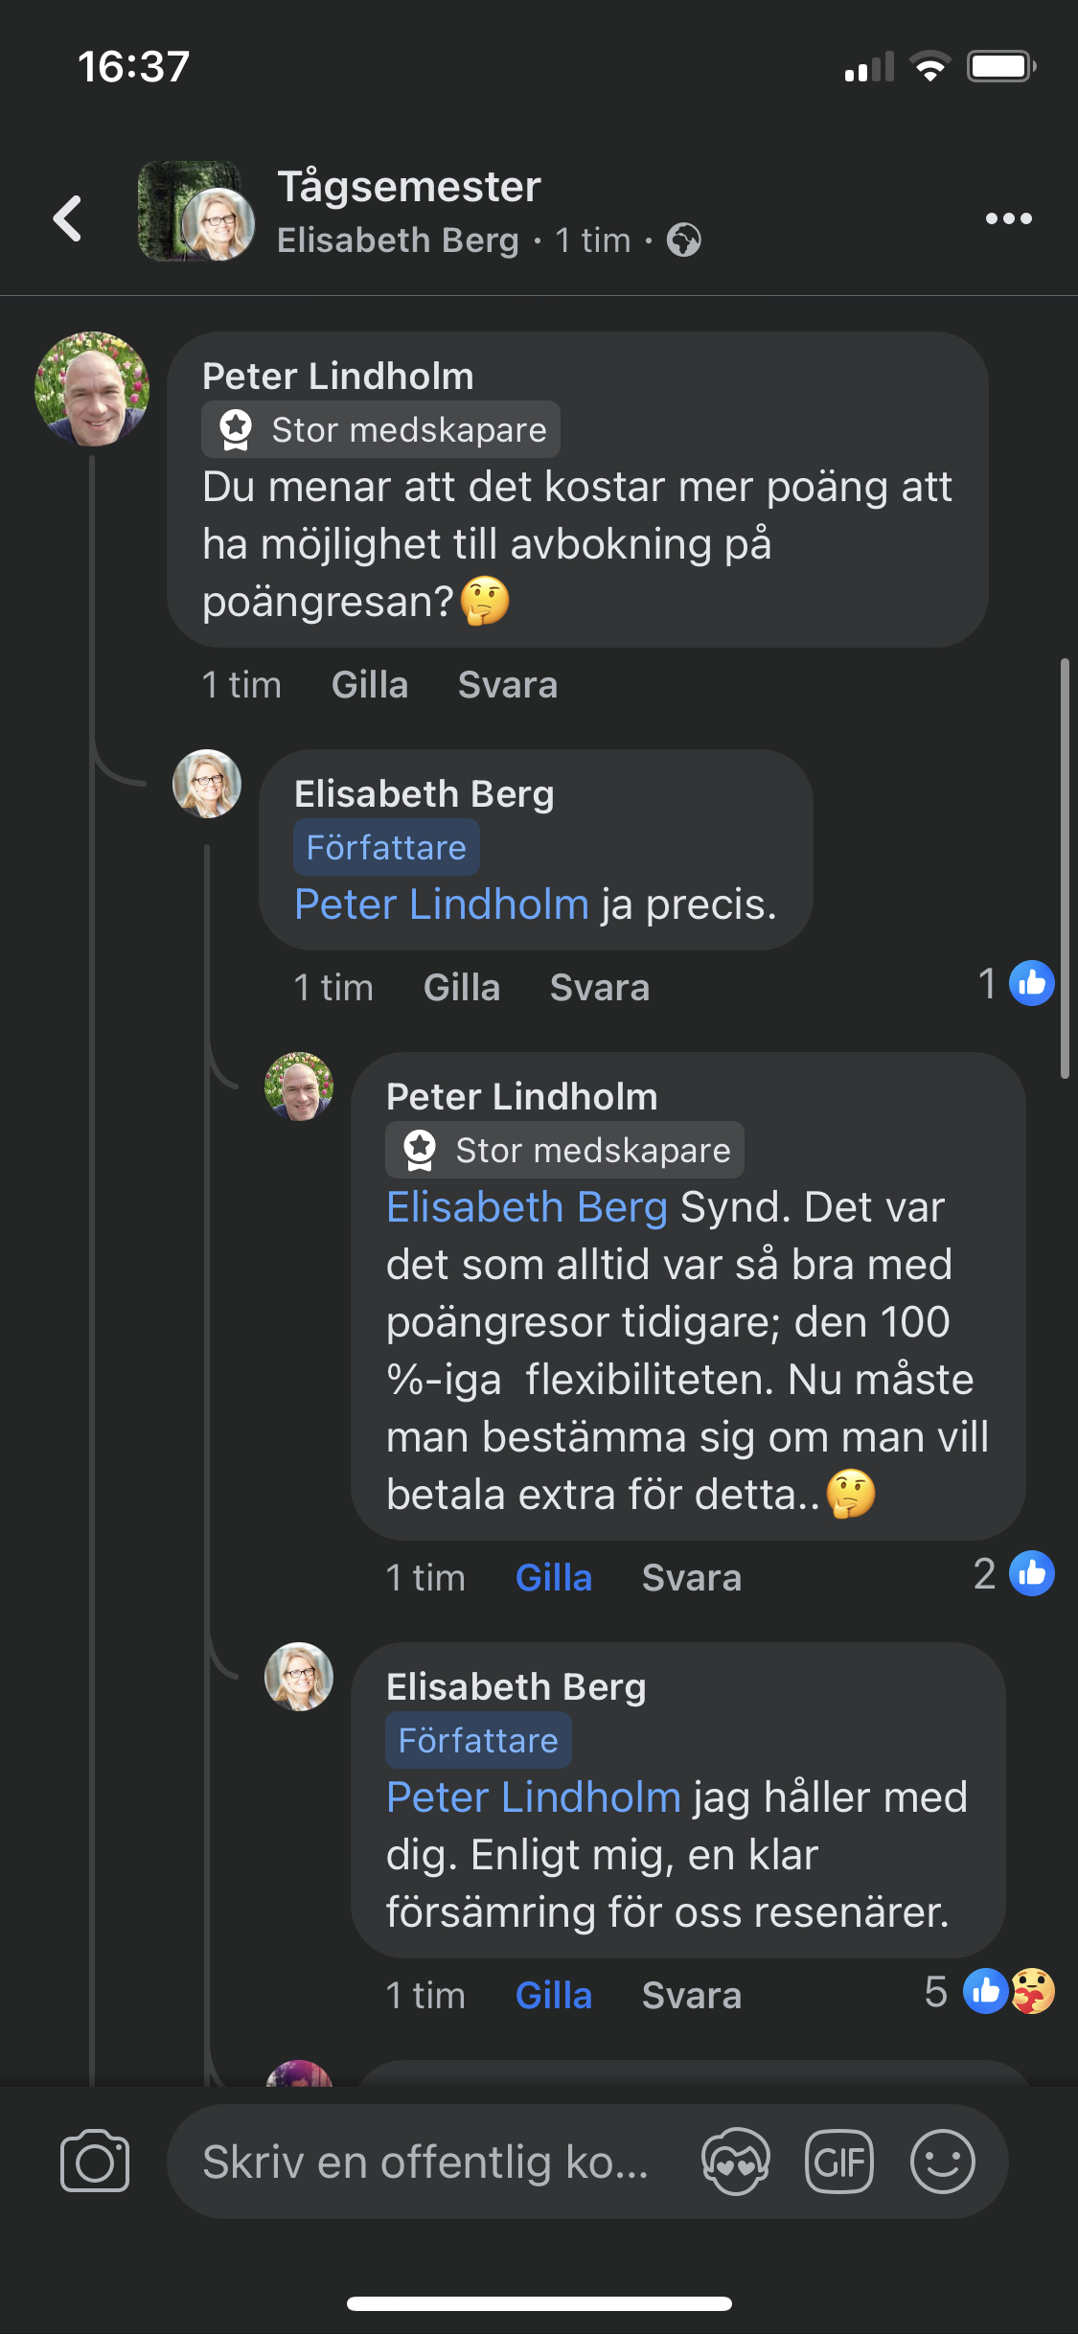Open the GIF picker
Screen dimensions: 1078x2334
point(839,2162)
